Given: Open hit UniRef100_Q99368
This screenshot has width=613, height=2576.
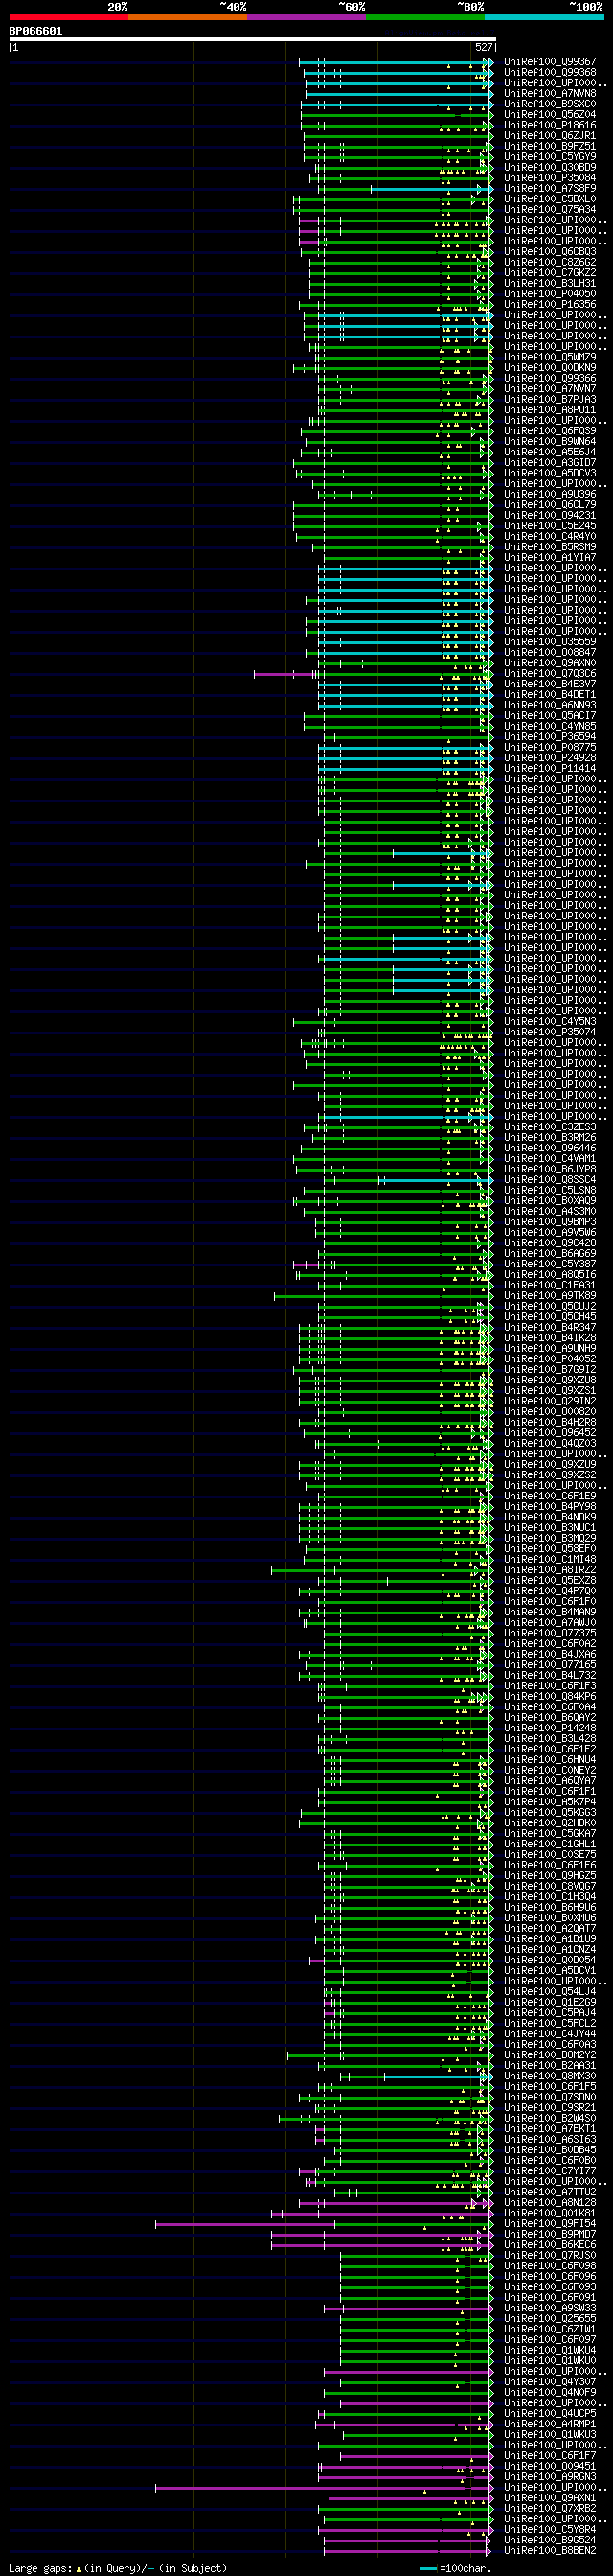Looking at the screenshot, I should coord(550,72).
